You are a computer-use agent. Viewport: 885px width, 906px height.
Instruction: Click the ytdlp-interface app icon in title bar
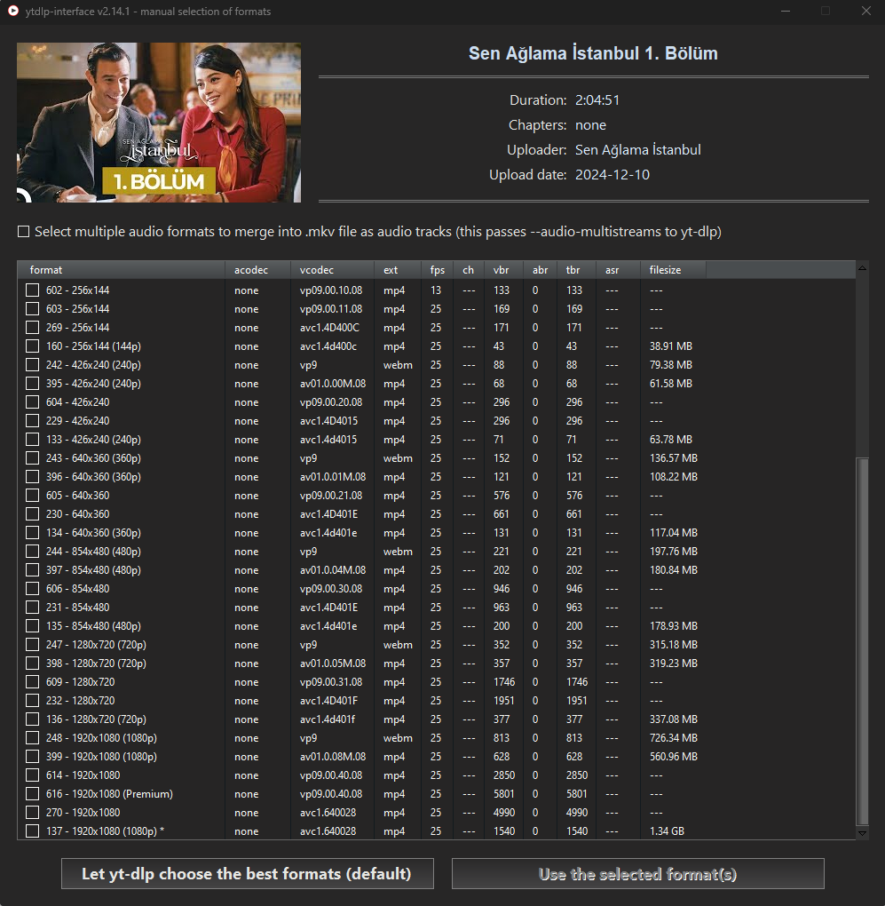pos(12,11)
